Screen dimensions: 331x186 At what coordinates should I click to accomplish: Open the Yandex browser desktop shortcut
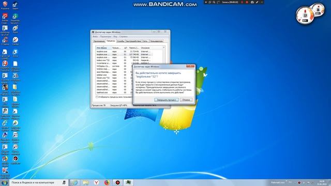point(15,41)
